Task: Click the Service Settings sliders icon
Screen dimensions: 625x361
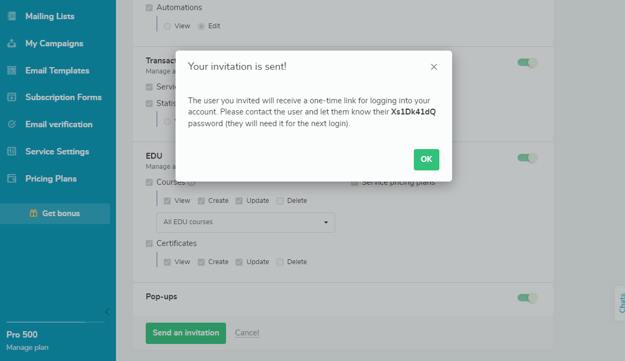Action: tap(12, 152)
